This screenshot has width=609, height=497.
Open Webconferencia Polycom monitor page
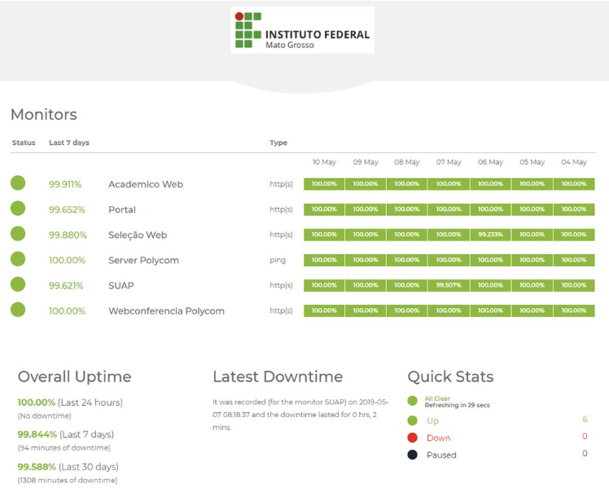point(166,310)
